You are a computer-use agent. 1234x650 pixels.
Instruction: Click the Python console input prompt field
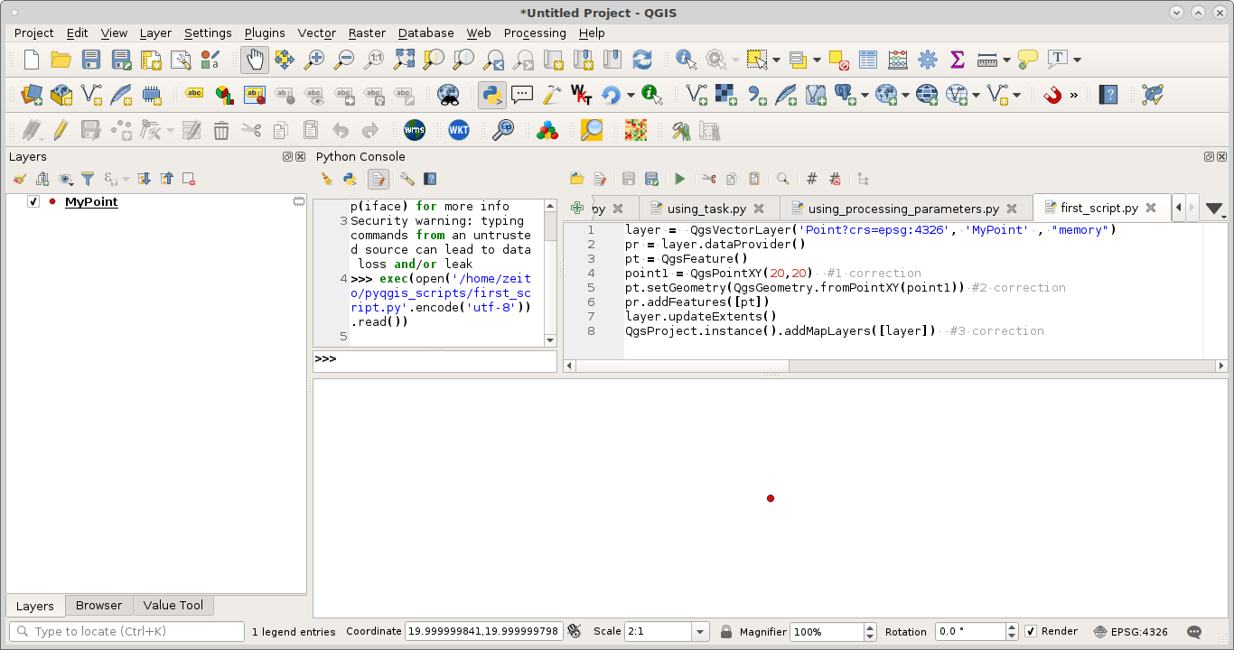pyautogui.click(x=435, y=359)
